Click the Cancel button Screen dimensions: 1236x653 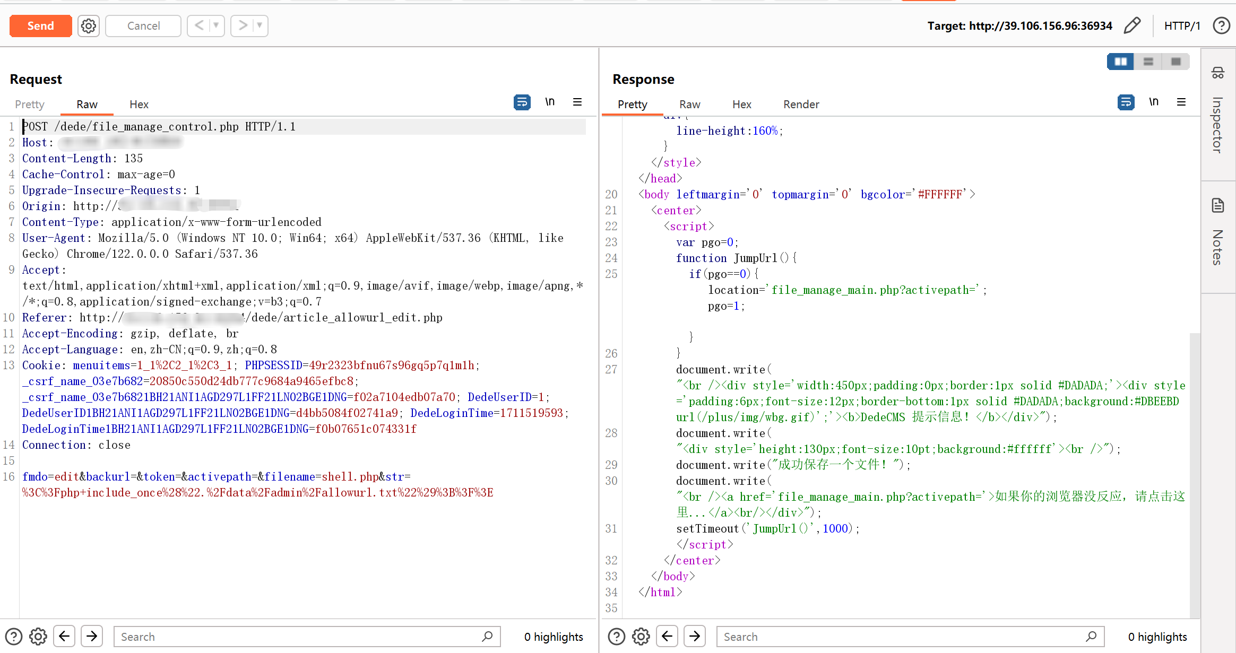(x=143, y=26)
